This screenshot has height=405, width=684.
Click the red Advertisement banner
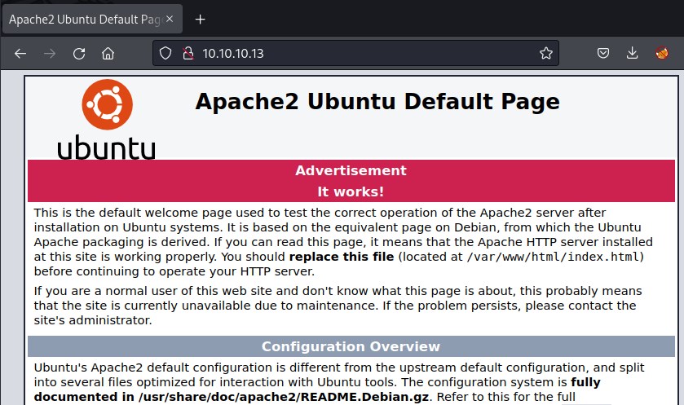point(351,170)
